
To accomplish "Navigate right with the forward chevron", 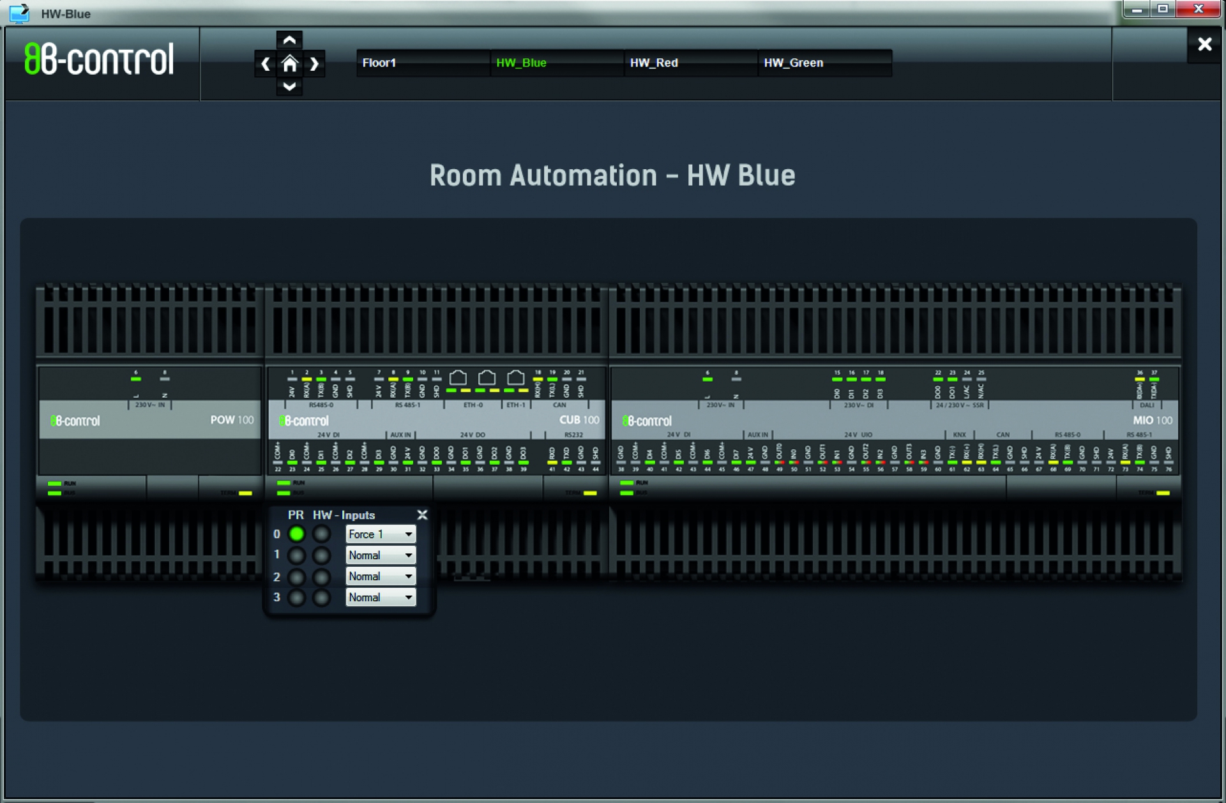I will click(314, 64).
